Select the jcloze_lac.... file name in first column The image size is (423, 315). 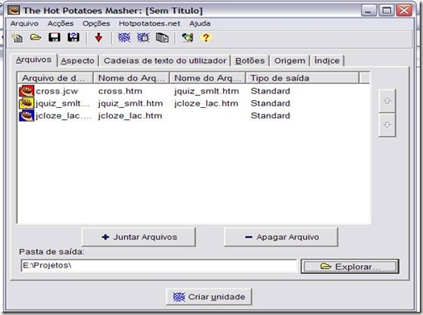tap(64, 116)
